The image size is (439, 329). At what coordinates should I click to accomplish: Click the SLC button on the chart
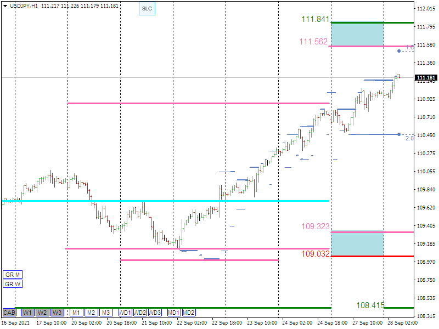(x=147, y=9)
